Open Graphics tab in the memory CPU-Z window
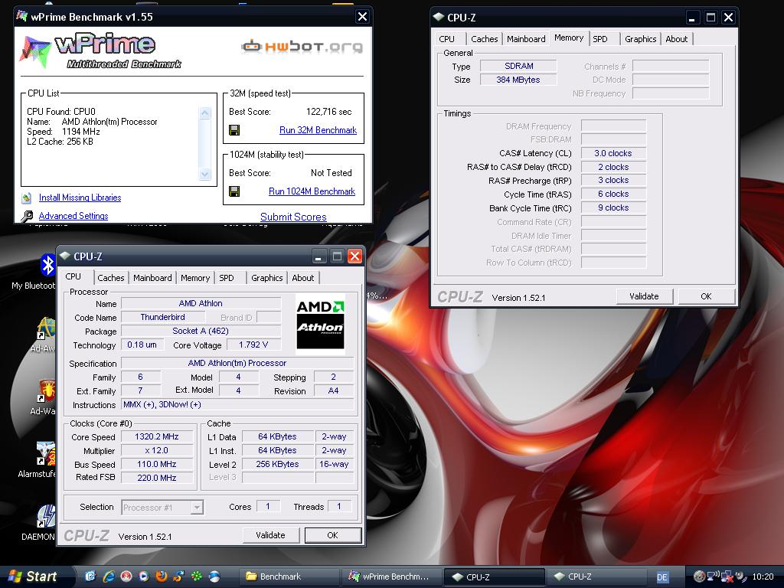Viewport: 784px width, 588px height. [641, 39]
